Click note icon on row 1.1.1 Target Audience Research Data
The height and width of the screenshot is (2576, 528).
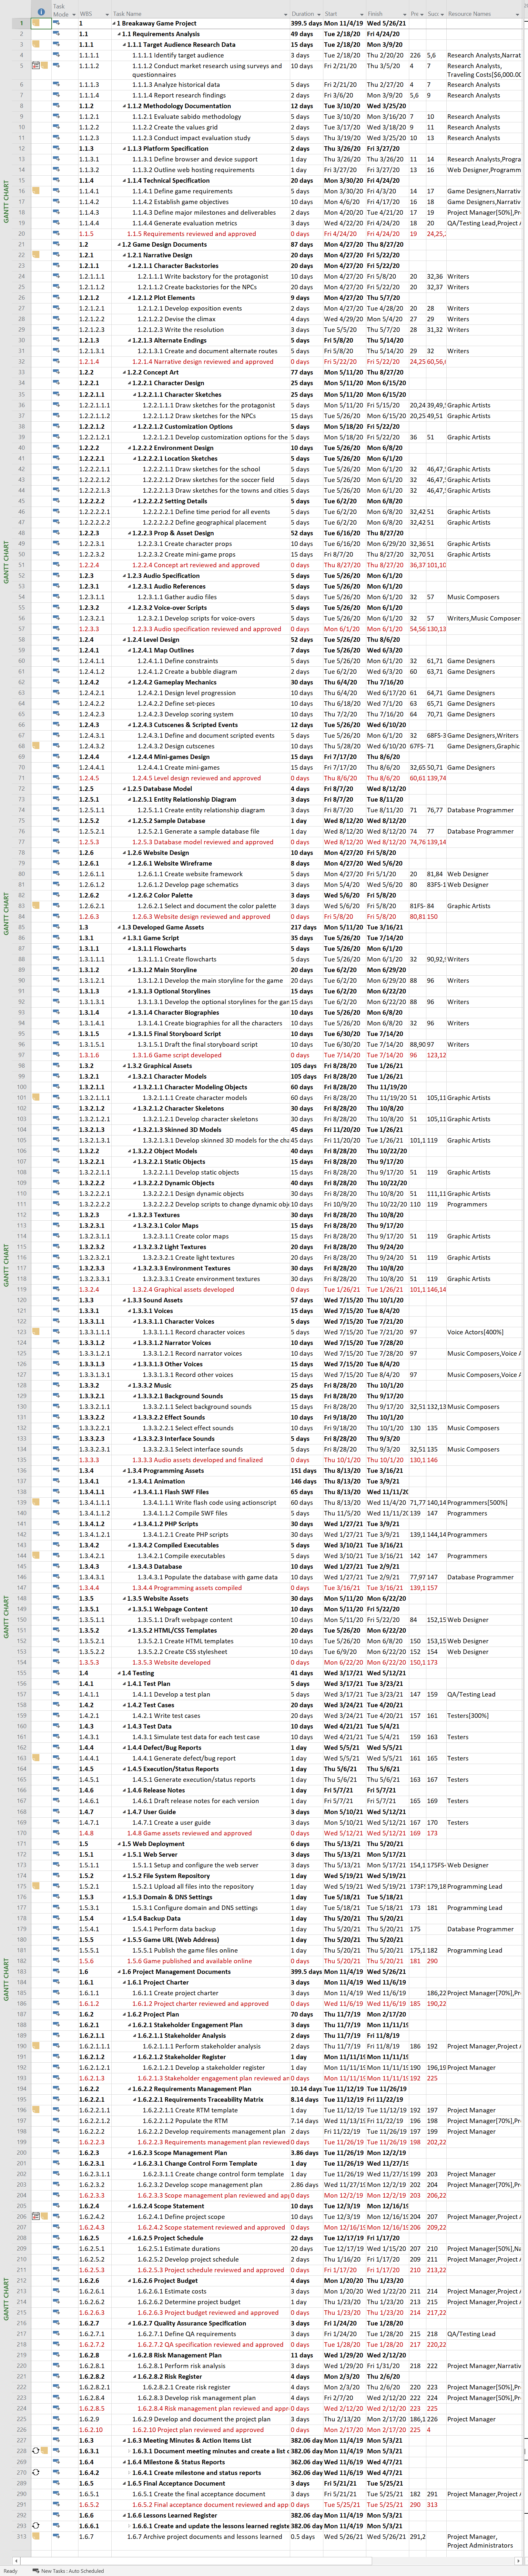36,44
